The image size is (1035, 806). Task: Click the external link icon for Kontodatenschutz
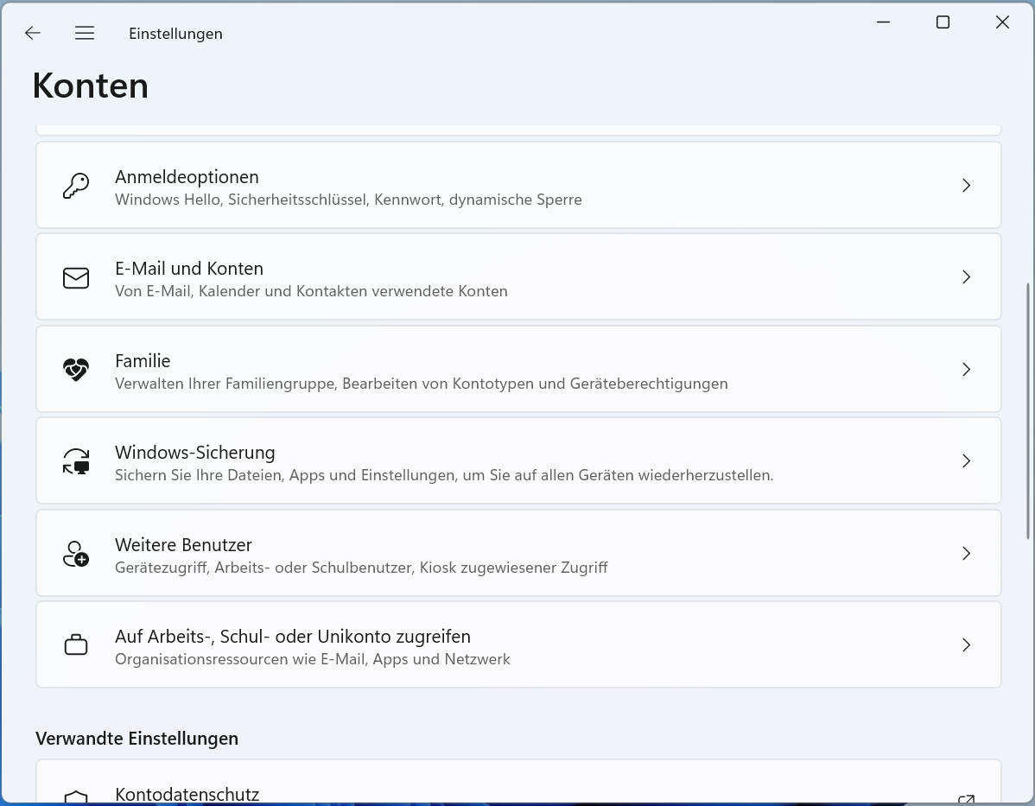point(966,799)
